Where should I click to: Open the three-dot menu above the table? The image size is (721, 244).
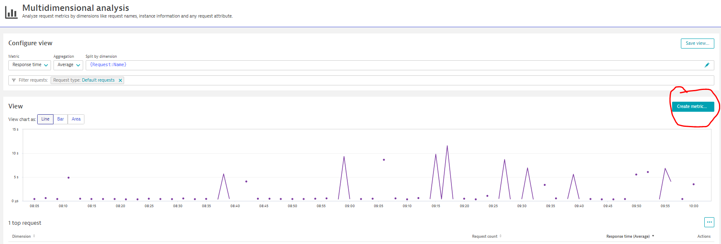[x=709, y=222]
